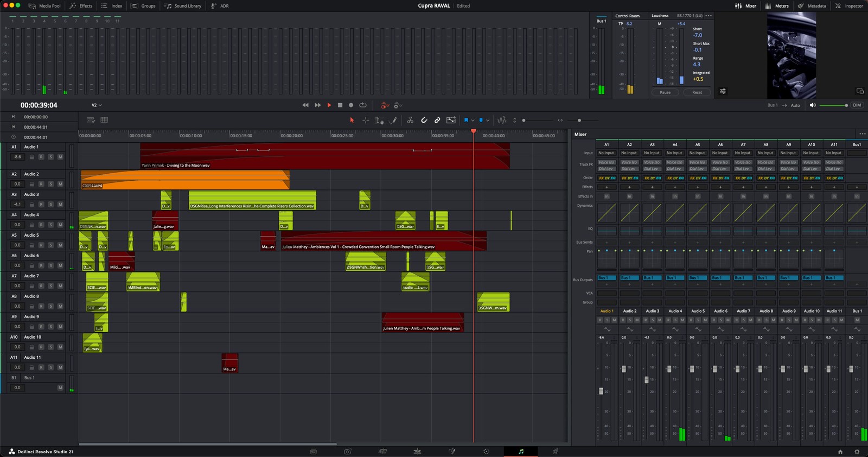This screenshot has height=457, width=868.
Task: Select the pencil tool in timeline toolbar
Action: (394, 120)
